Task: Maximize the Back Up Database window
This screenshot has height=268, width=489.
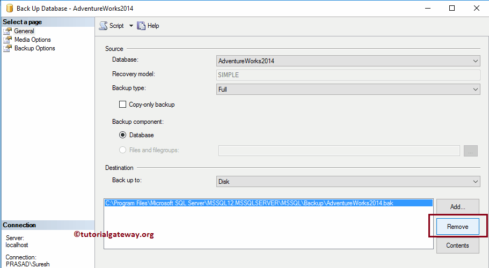Action: (x=452, y=9)
